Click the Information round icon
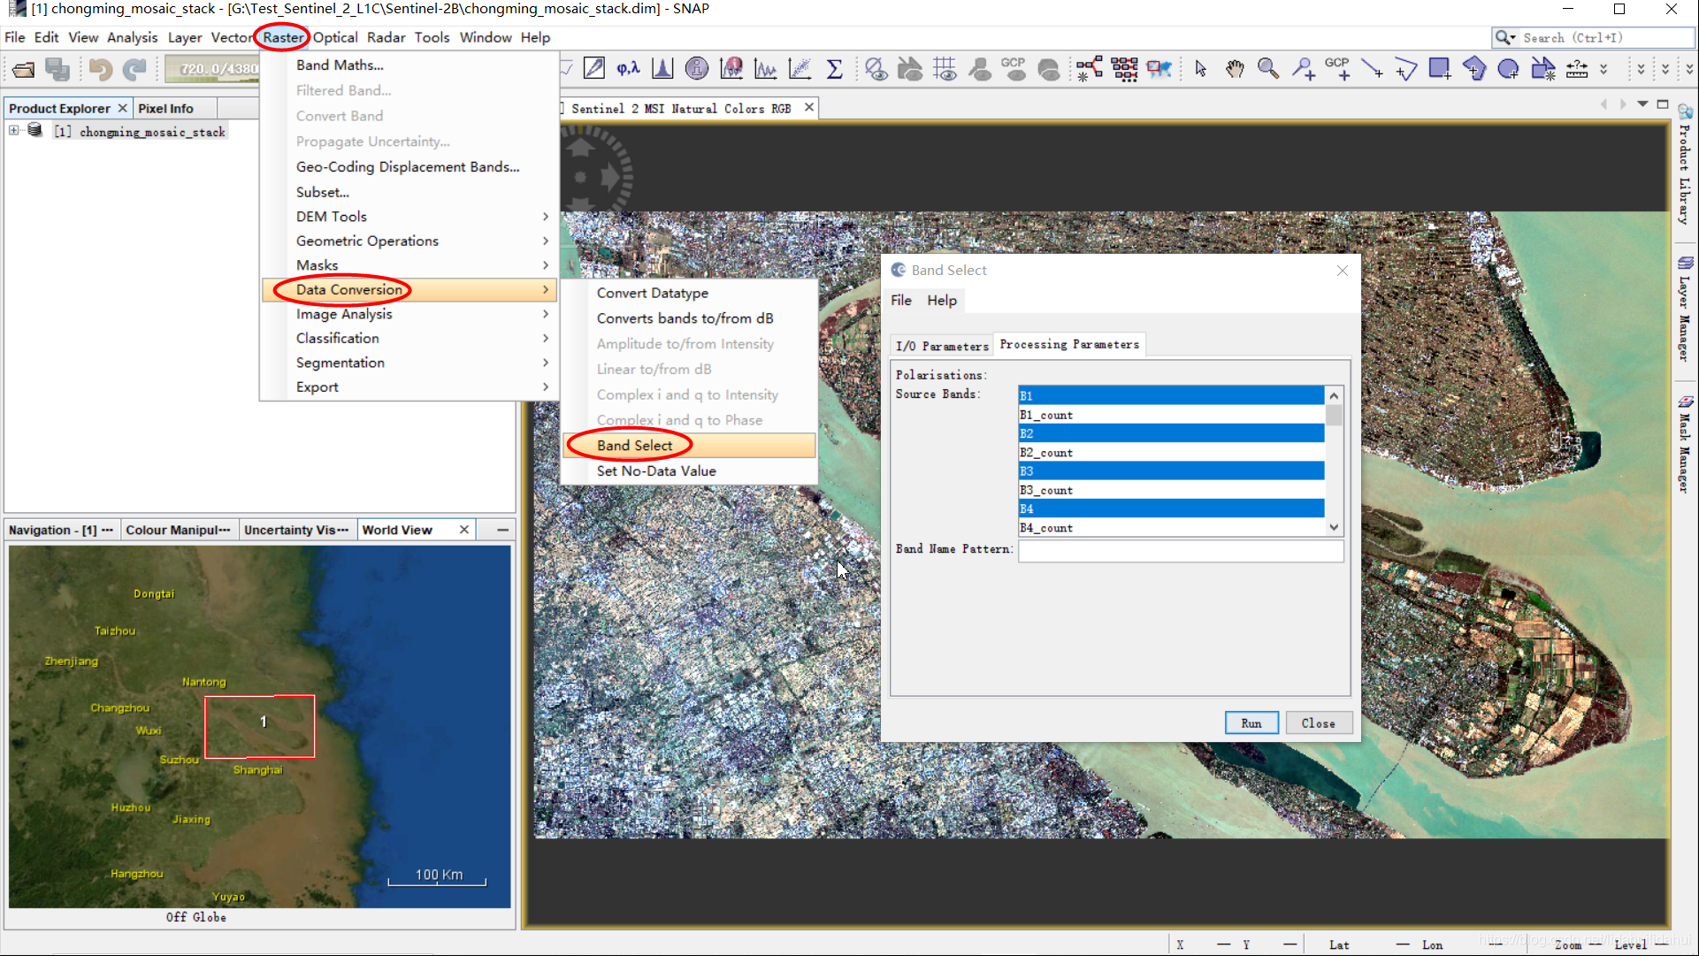1699x956 pixels. coord(697,69)
